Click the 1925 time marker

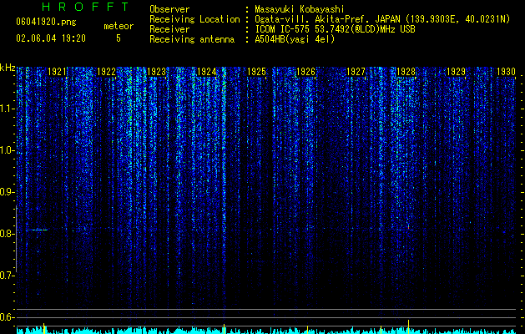[x=256, y=71]
